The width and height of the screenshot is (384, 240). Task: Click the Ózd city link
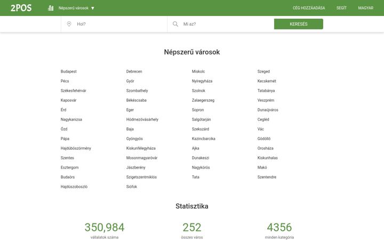(64, 129)
